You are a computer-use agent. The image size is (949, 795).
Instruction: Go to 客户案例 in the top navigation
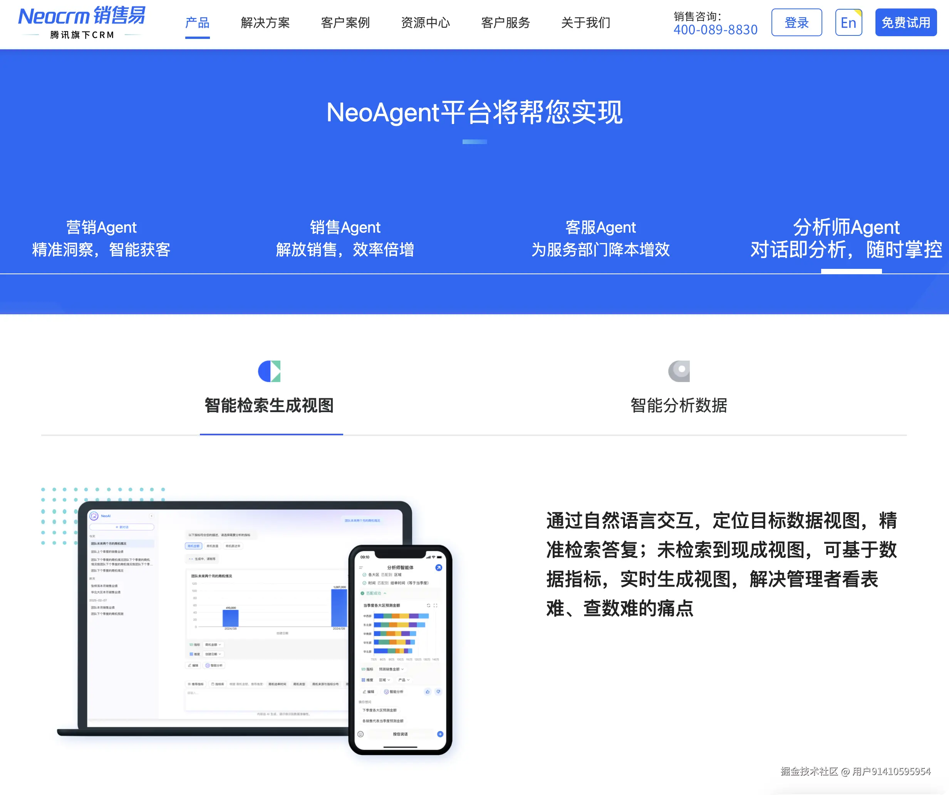tap(345, 23)
